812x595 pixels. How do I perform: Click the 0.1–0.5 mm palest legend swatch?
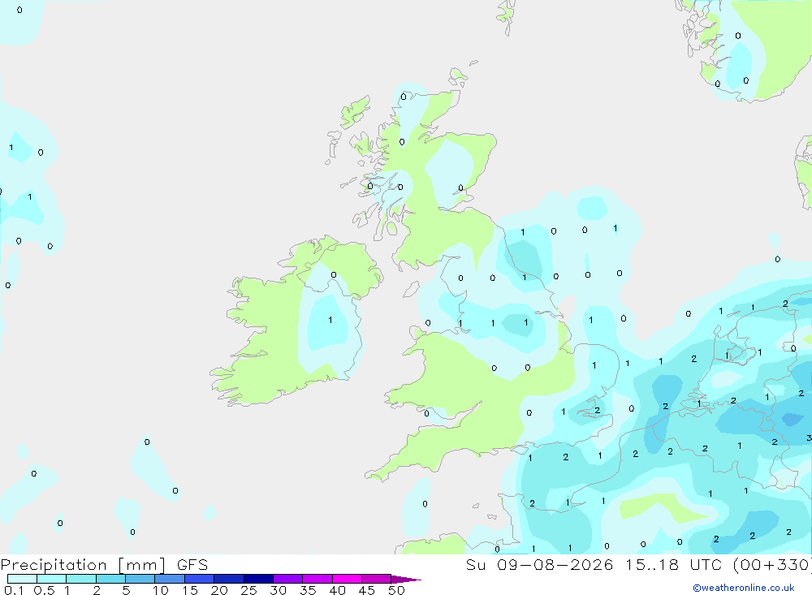point(22,579)
